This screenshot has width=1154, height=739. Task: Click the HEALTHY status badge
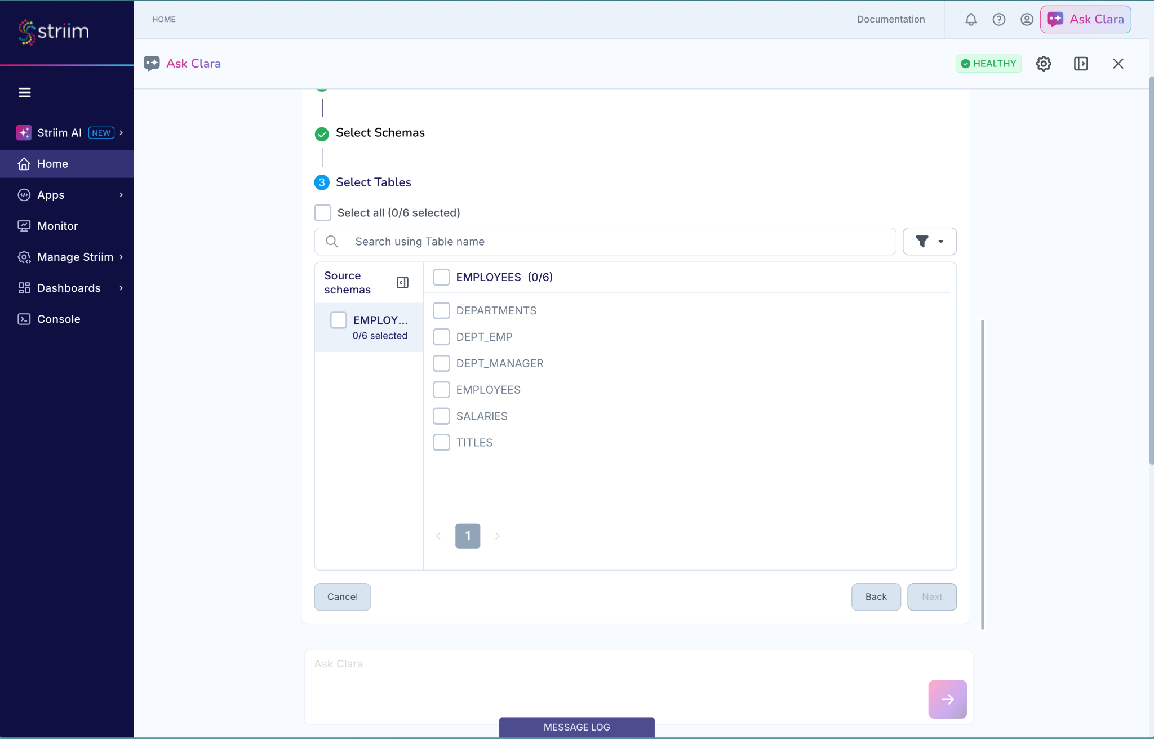(989, 64)
